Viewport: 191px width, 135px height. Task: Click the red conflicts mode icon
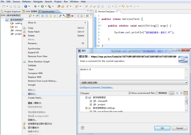tap(72, 16)
